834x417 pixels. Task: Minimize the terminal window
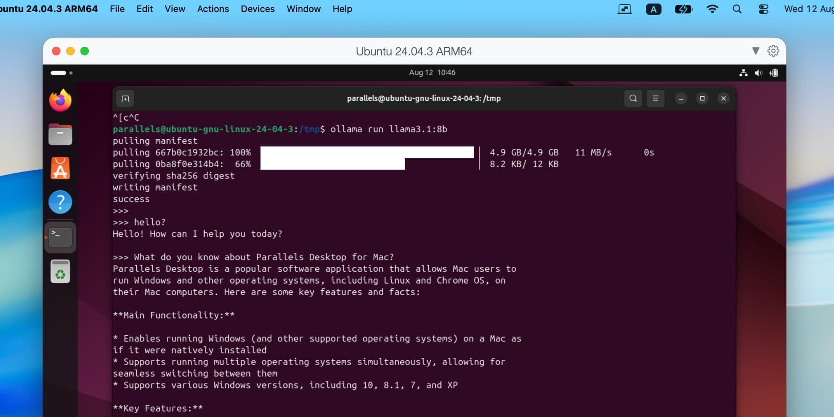click(681, 98)
